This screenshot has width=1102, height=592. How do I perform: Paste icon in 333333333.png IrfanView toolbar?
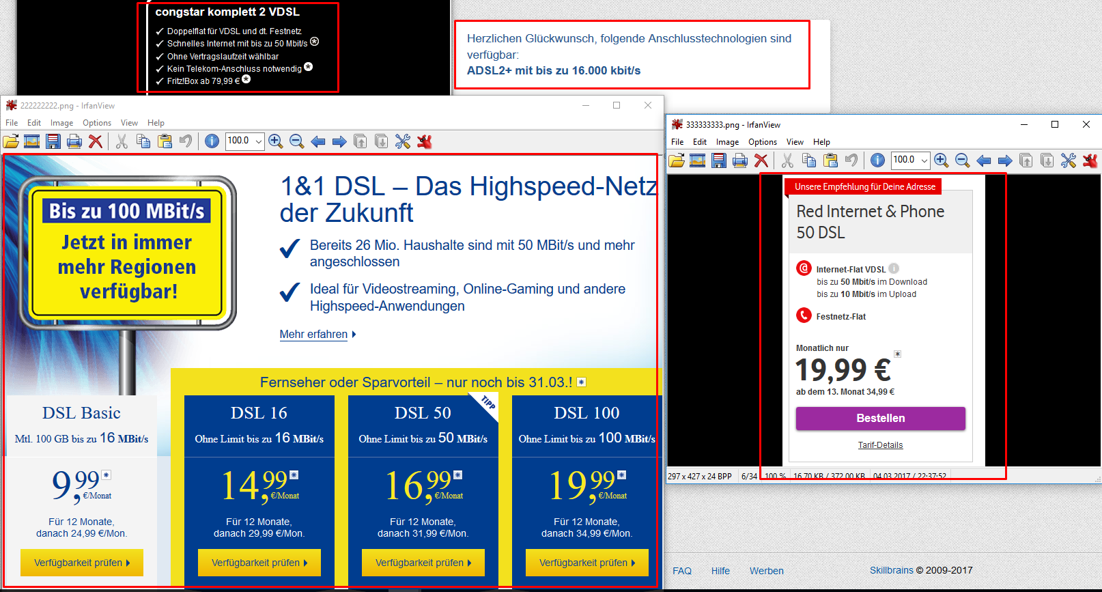pyautogui.click(x=830, y=160)
